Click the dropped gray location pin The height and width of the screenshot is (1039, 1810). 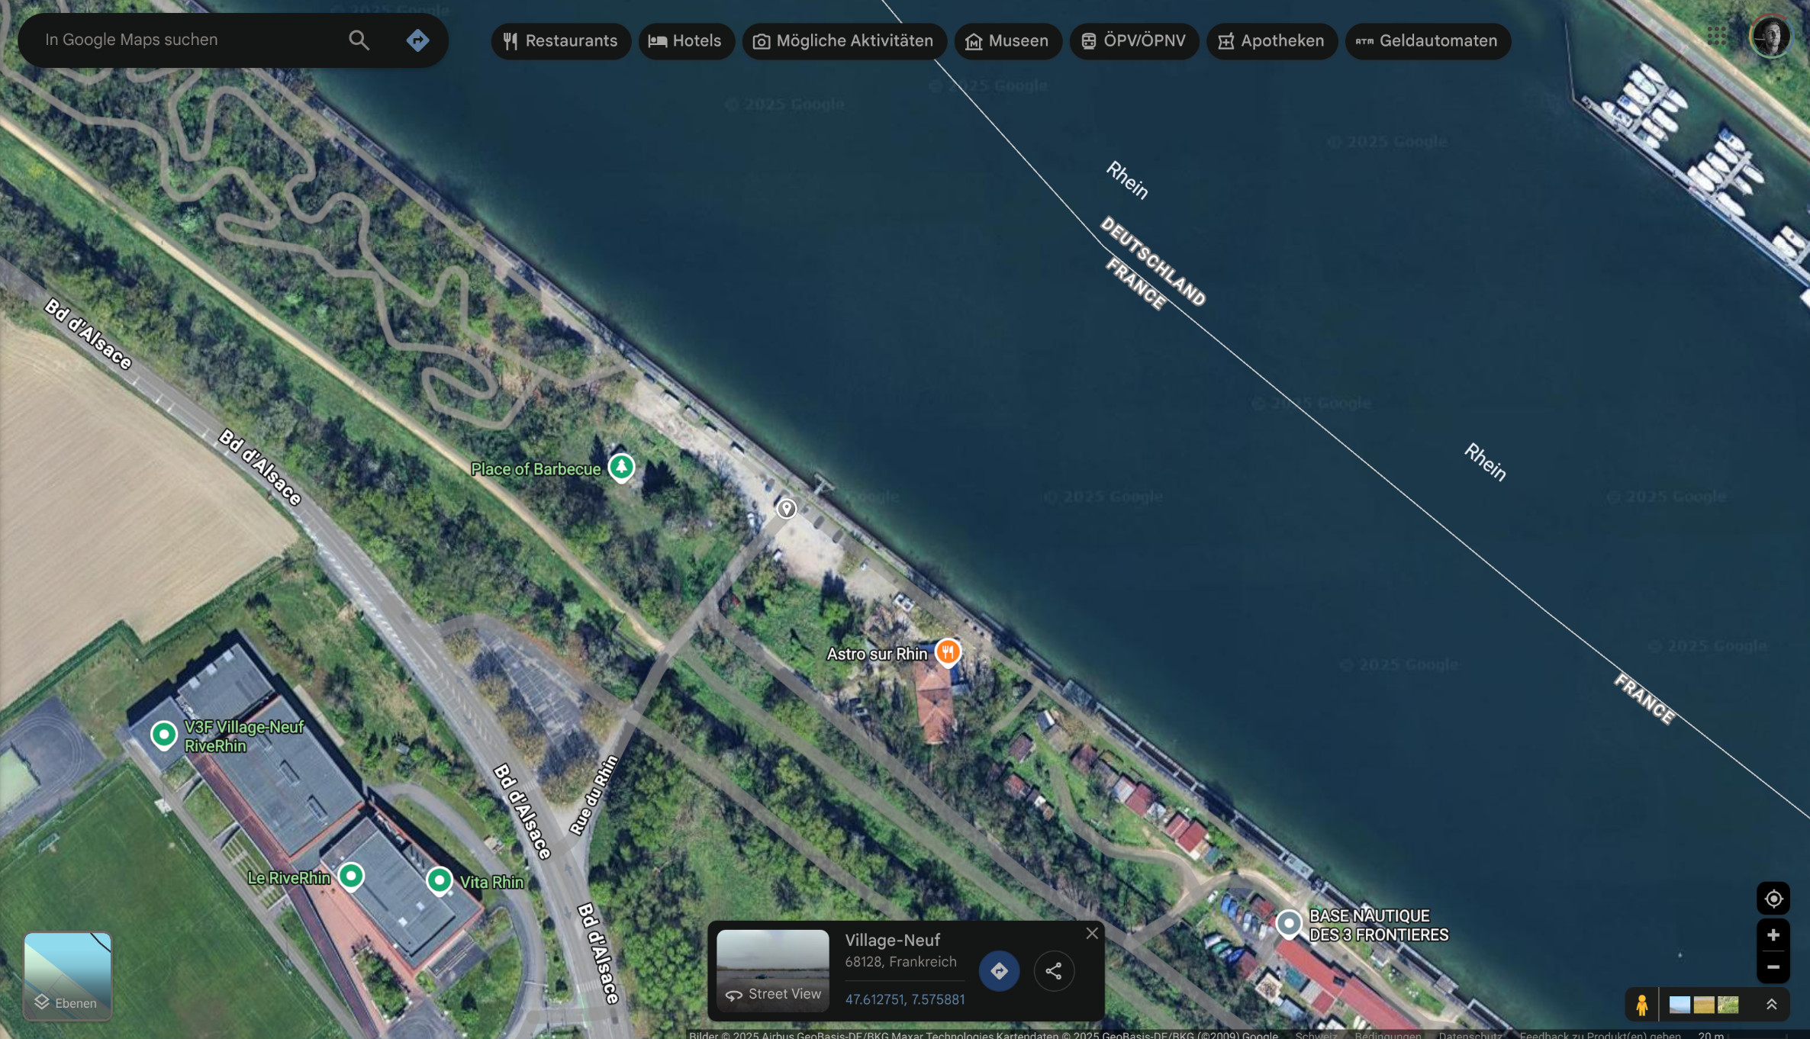(x=786, y=508)
